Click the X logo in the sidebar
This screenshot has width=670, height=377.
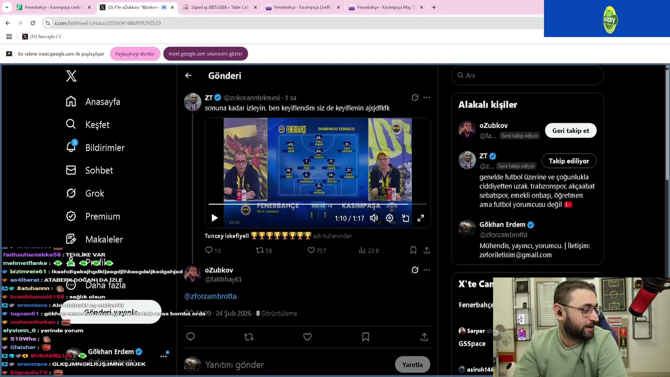[x=71, y=76]
